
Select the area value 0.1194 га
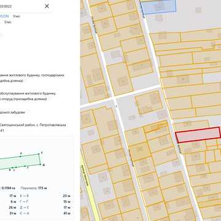pos(8,188)
